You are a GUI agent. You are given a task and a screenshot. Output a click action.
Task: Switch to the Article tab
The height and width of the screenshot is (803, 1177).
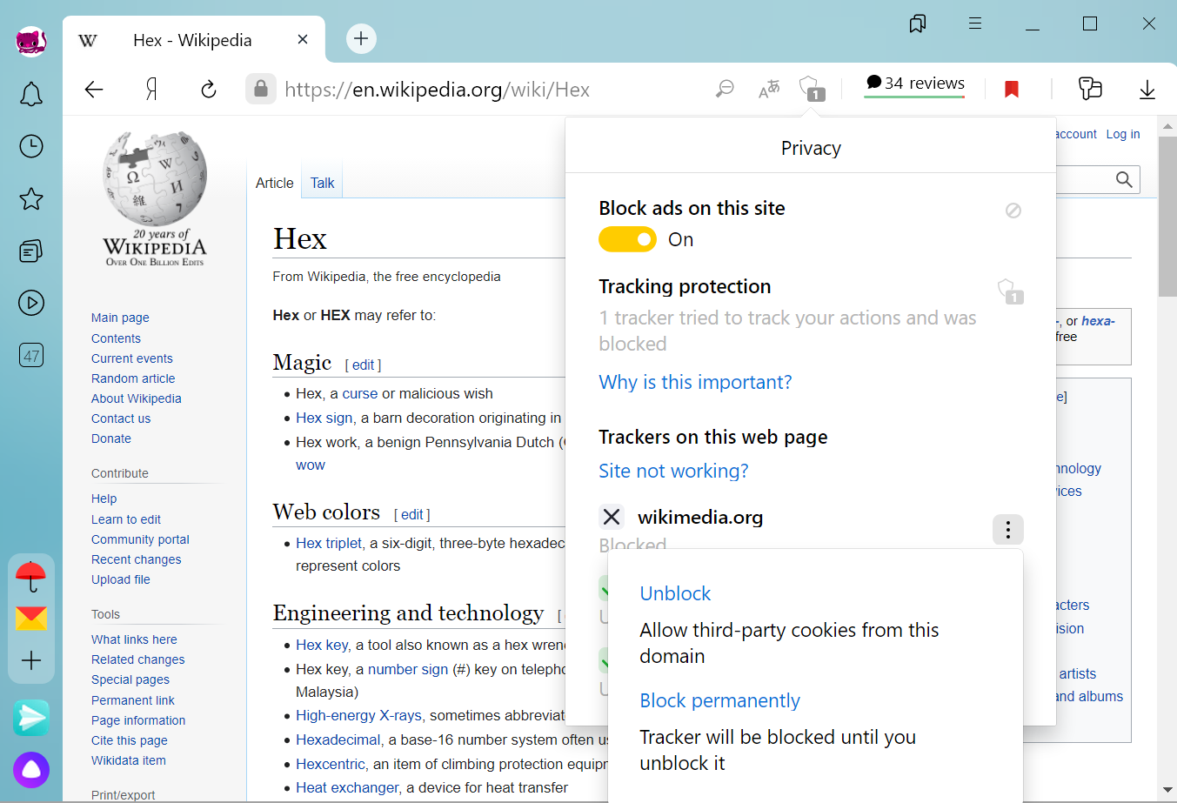click(x=274, y=183)
